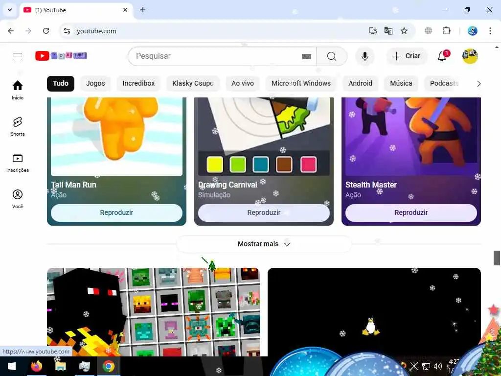Reload the page
501x376 pixels.
coord(46,31)
